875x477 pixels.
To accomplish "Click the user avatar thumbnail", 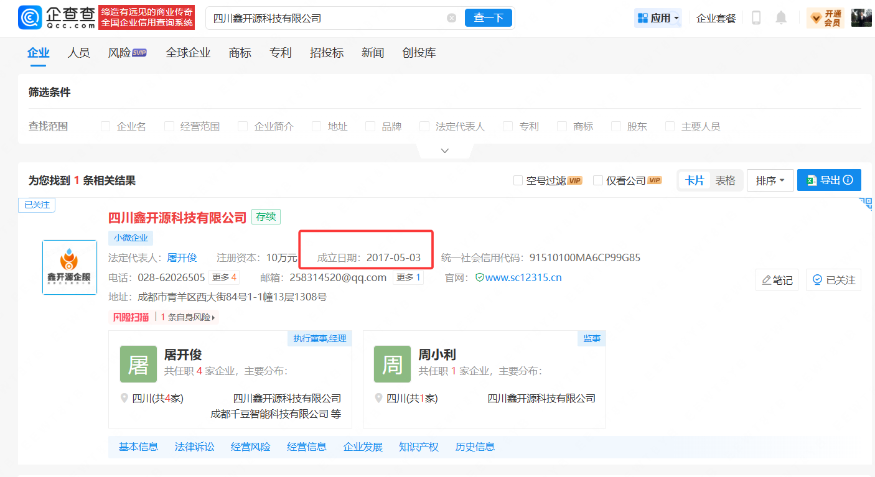I will click(x=861, y=18).
